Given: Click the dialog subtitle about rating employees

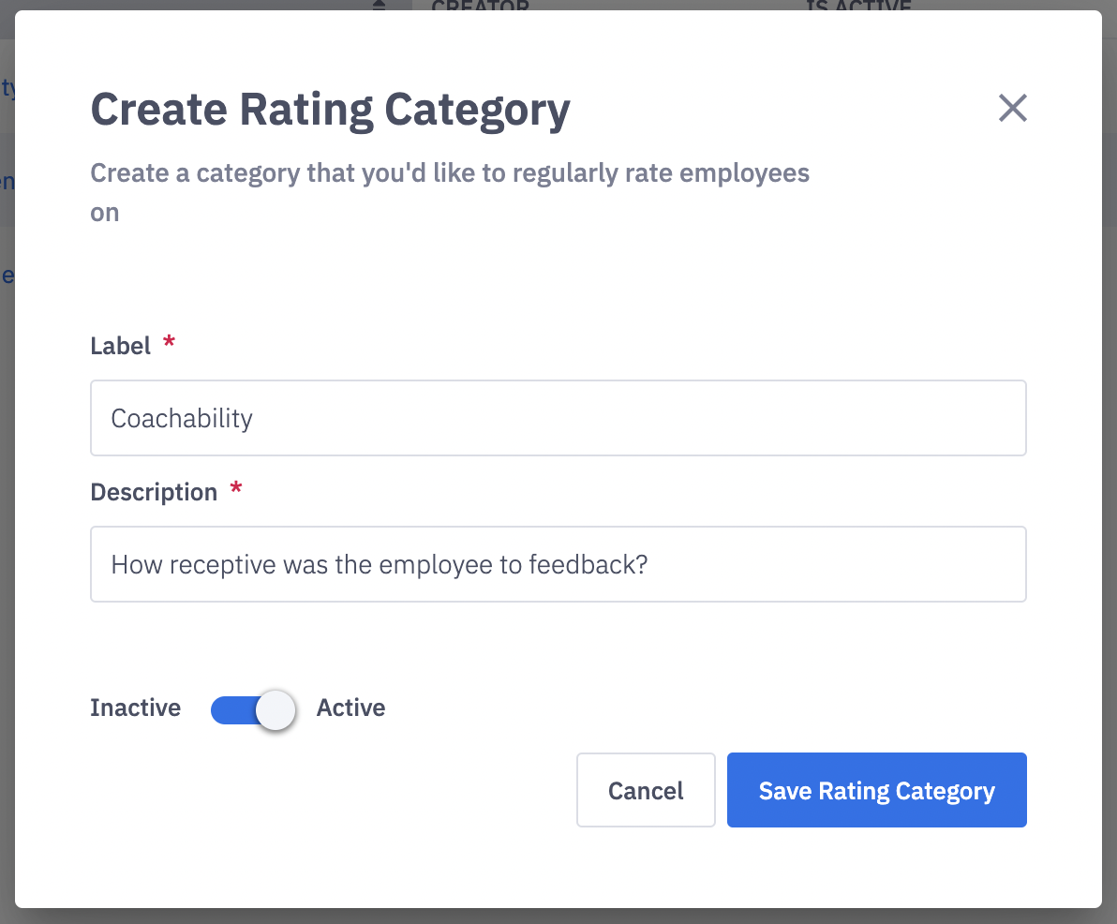Looking at the screenshot, I should tap(449, 173).
